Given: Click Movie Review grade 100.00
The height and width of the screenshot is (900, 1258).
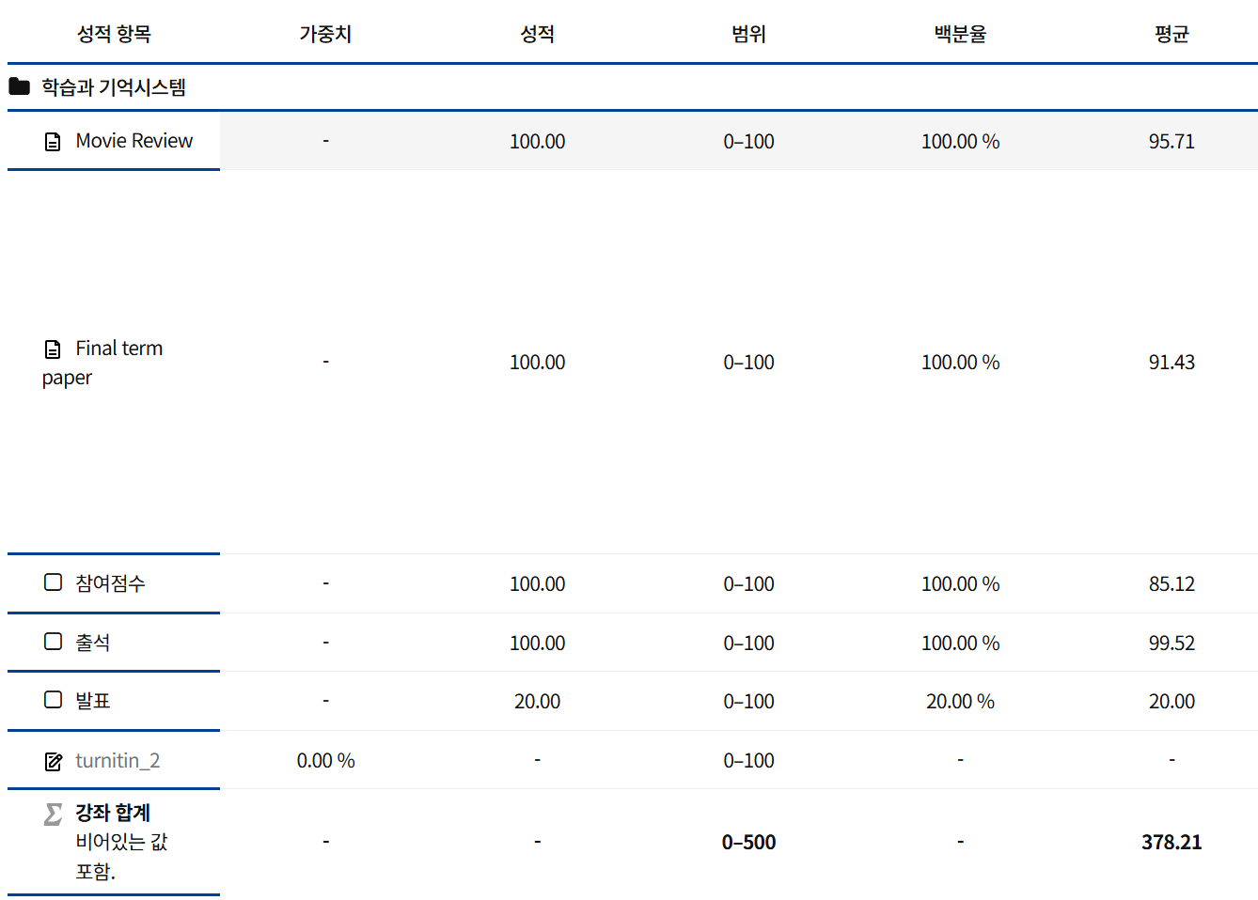Looking at the screenshot, I should 537,142.
